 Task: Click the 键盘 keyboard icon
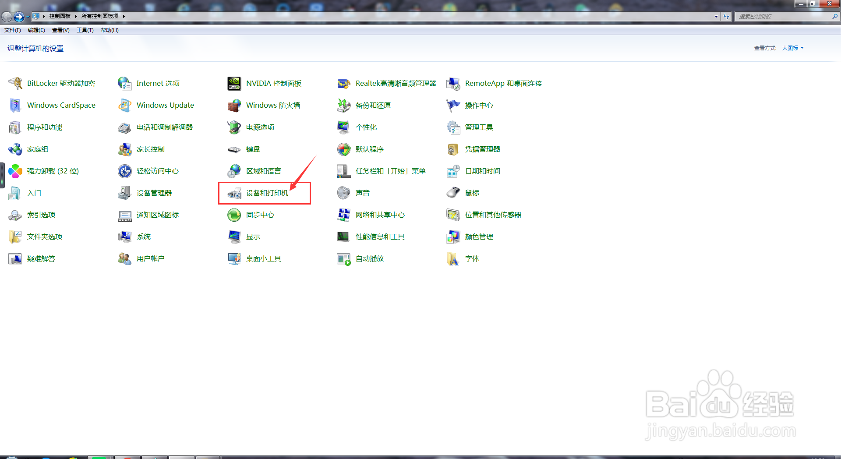[234, 149]
